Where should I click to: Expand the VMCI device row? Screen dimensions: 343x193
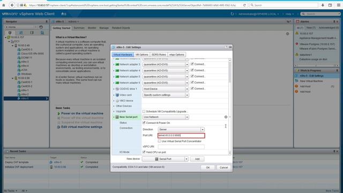pos(114,101)
